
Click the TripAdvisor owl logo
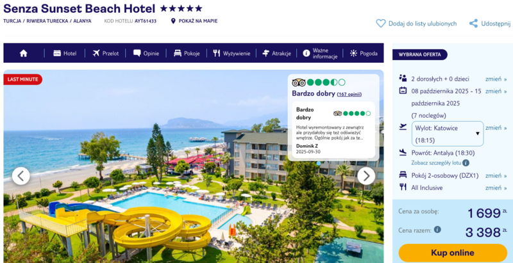pyautogui.click(x=298, y=83)
